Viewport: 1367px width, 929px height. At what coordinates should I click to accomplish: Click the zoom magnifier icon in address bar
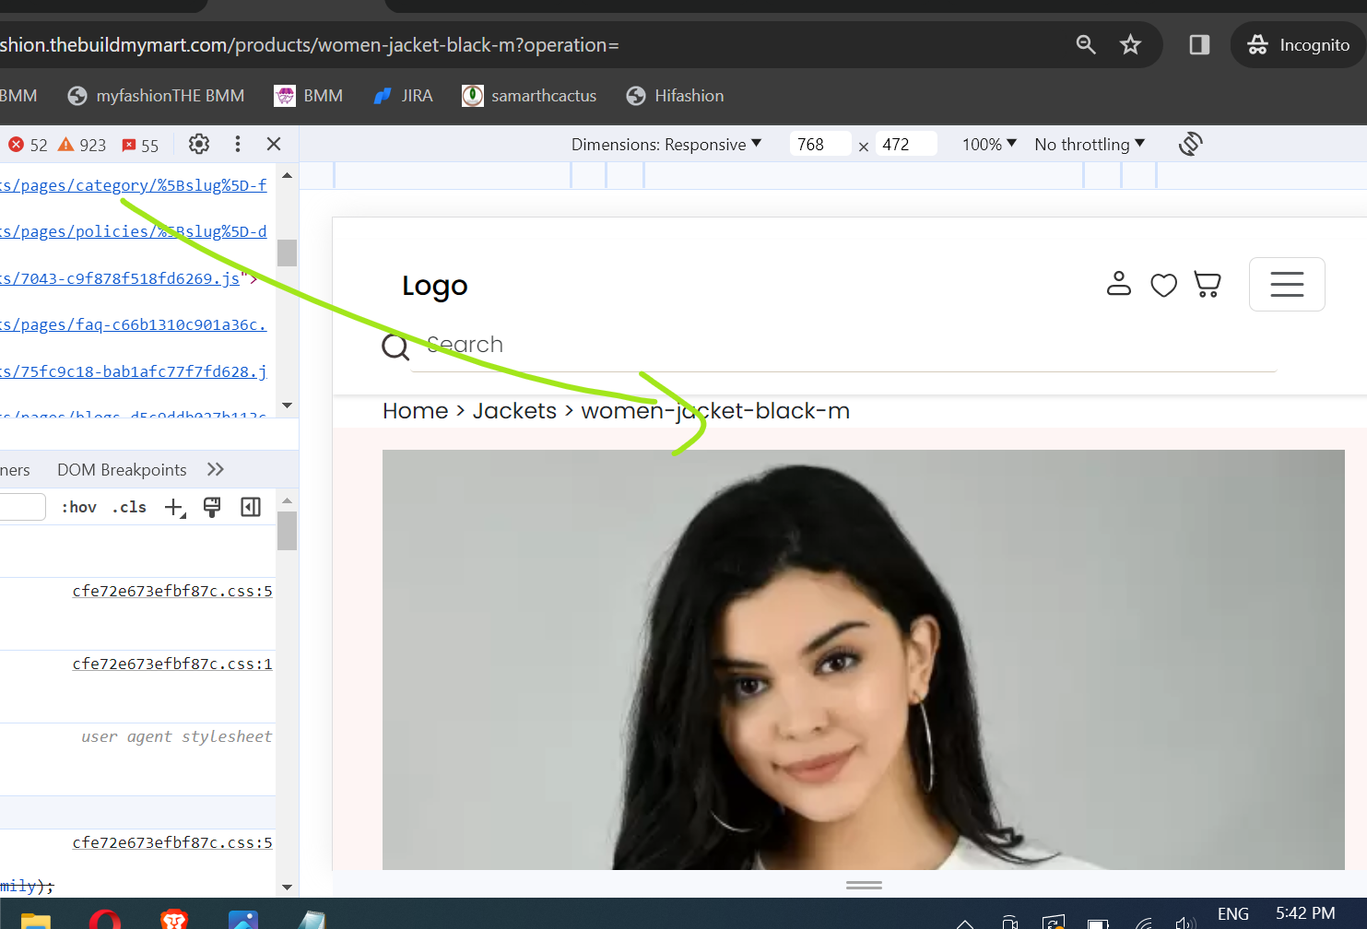click(1086, 44)
